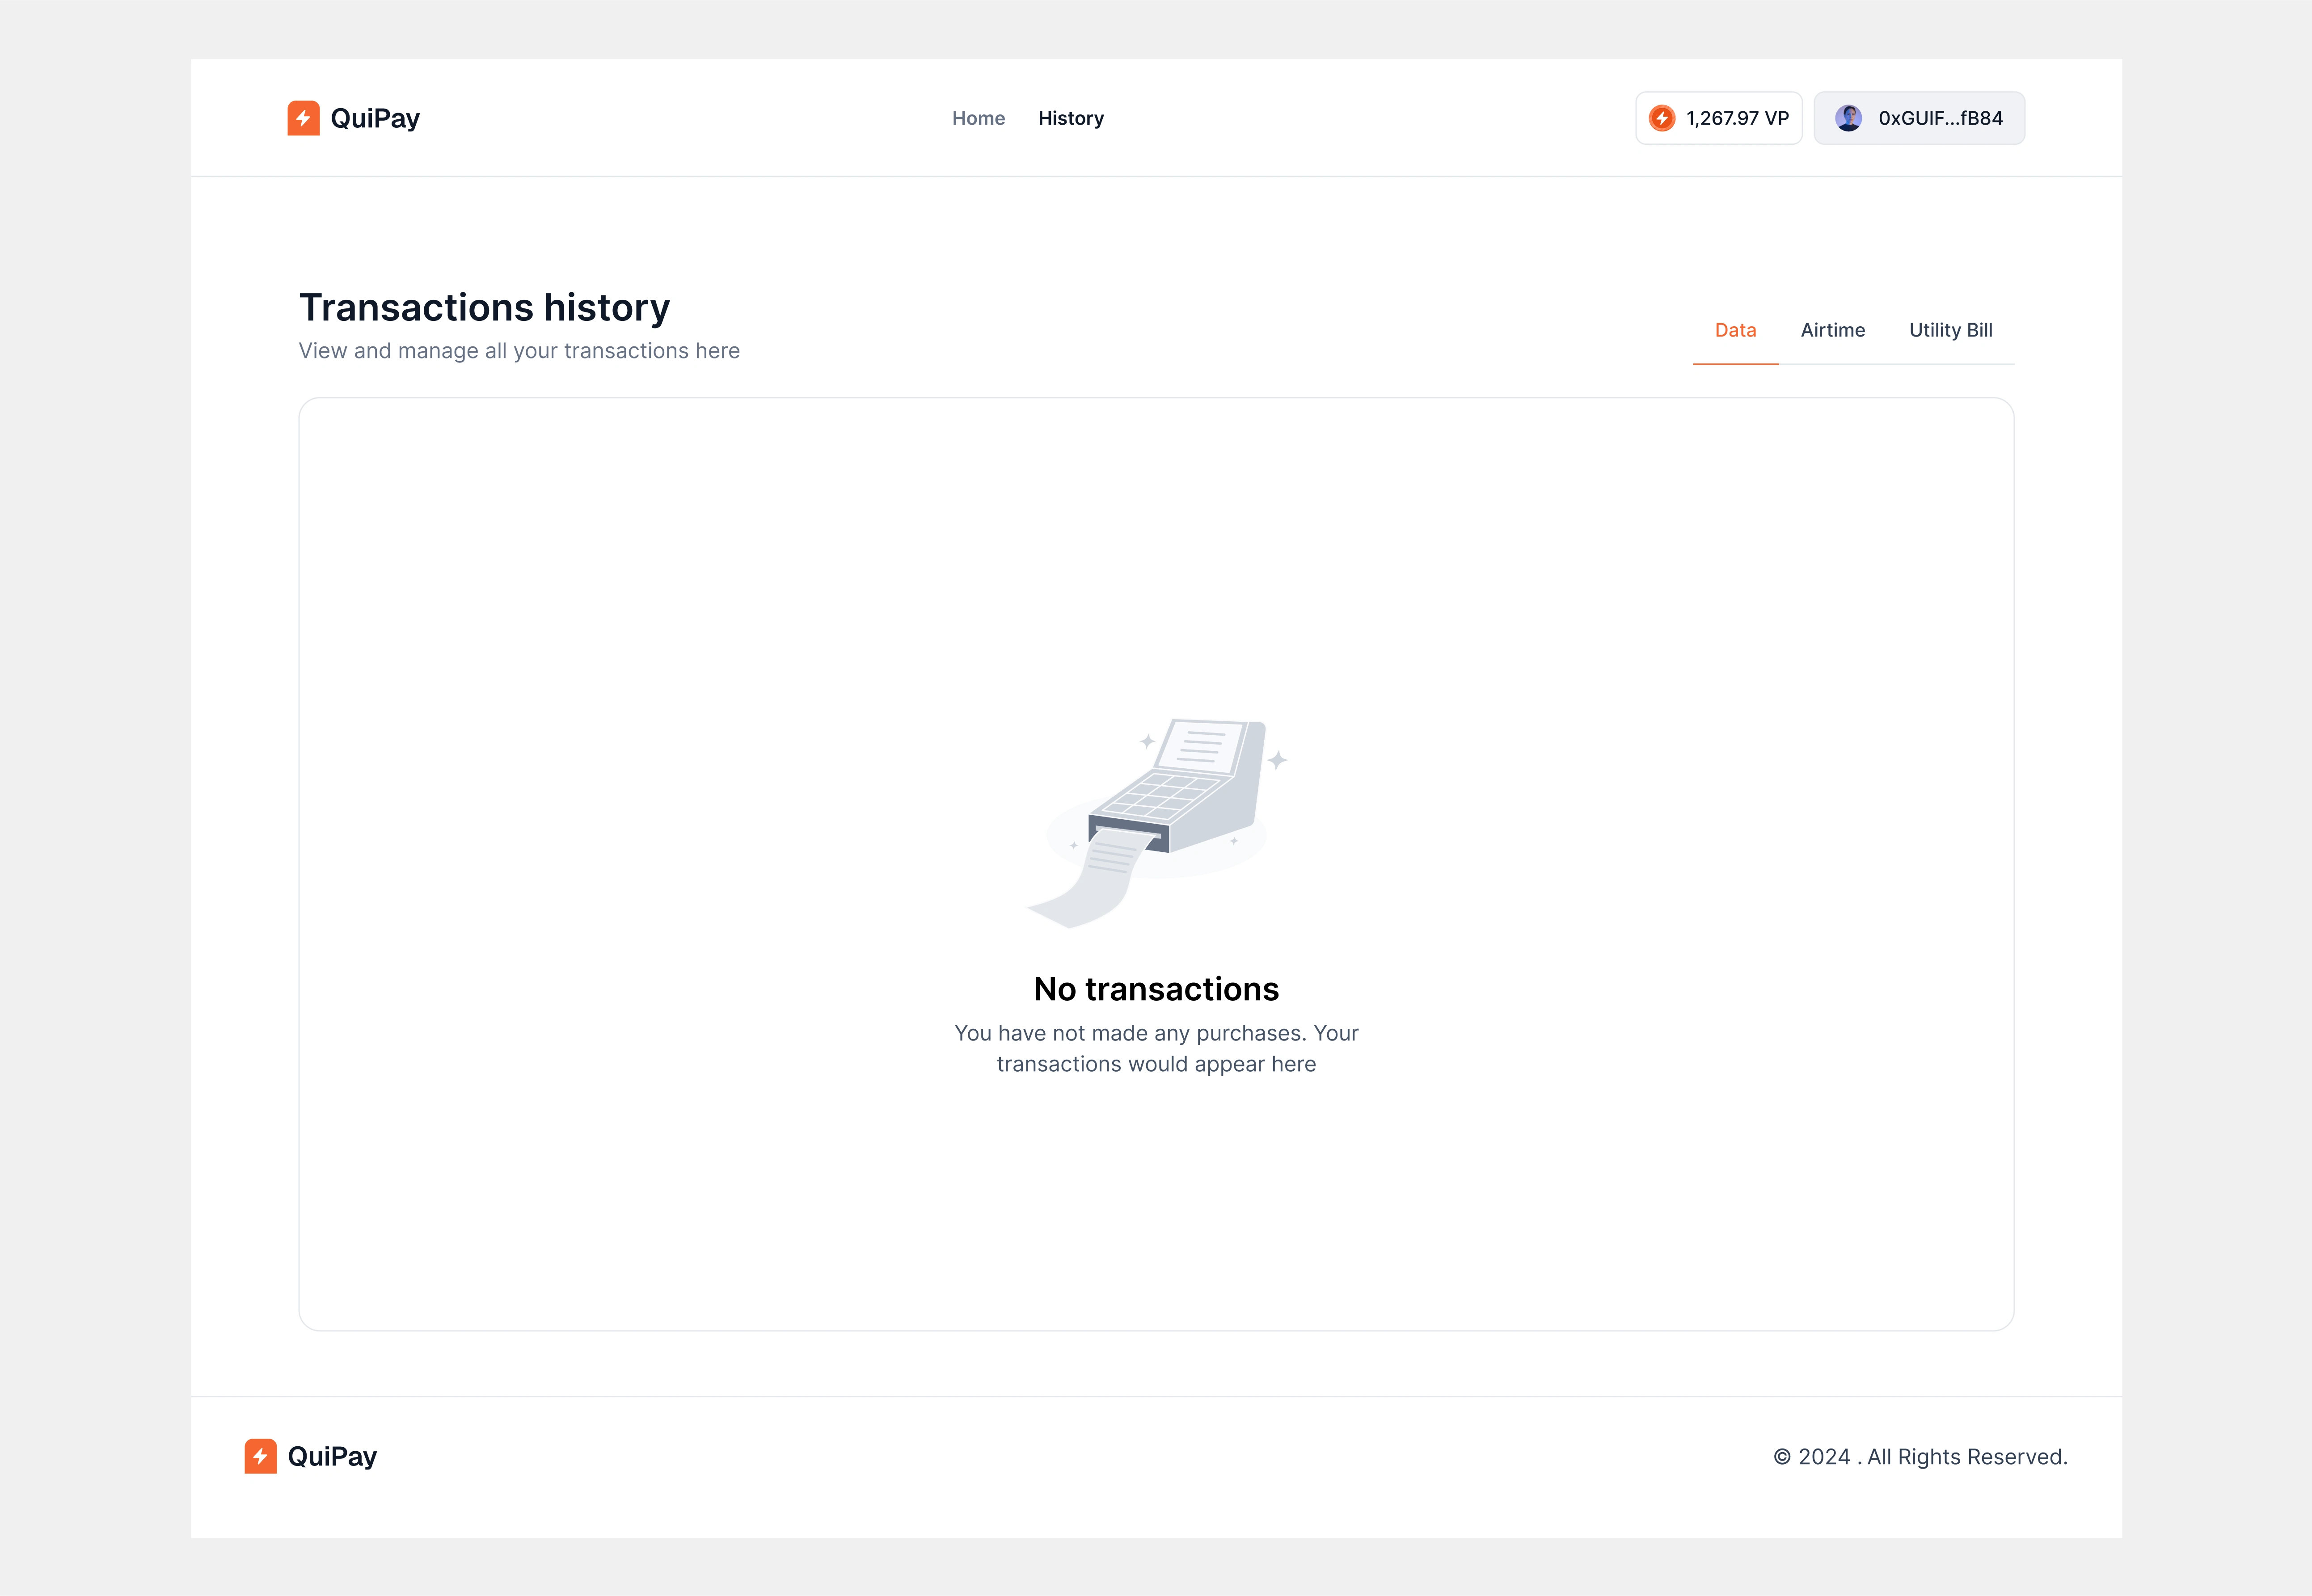This screenshot has width=2312, height=1596.
Task: Click the footer QuiPay lightning logo icon
Action: click(260, 1456)
